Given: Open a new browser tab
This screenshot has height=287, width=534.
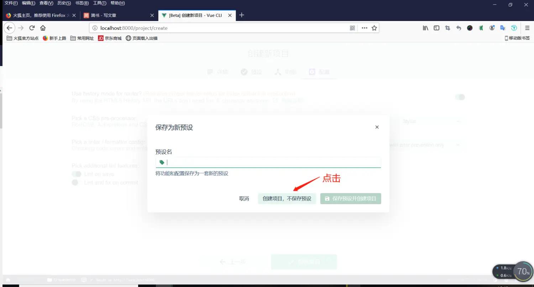Looking at the screenshot, I should click(242, 15).
